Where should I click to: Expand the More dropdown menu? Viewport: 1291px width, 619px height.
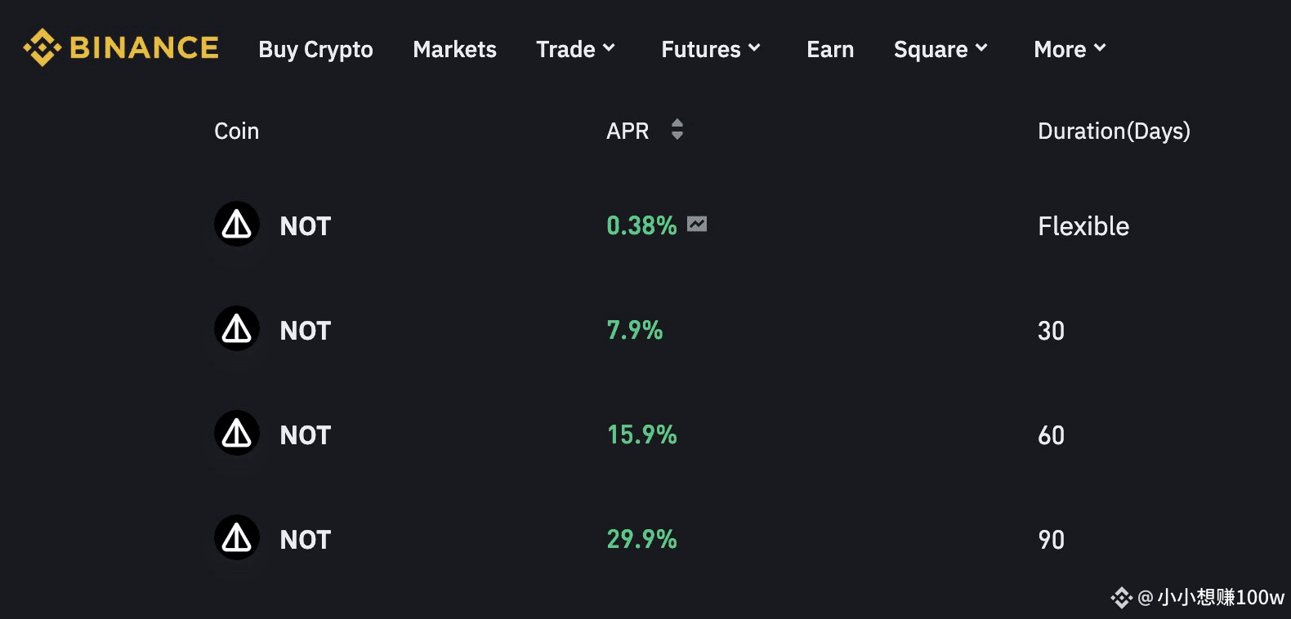pyautogui.click(x=1070, y=49)
